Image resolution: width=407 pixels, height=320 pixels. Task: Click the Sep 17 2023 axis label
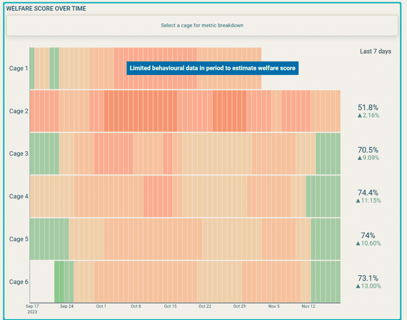click(x=32, y=309)
